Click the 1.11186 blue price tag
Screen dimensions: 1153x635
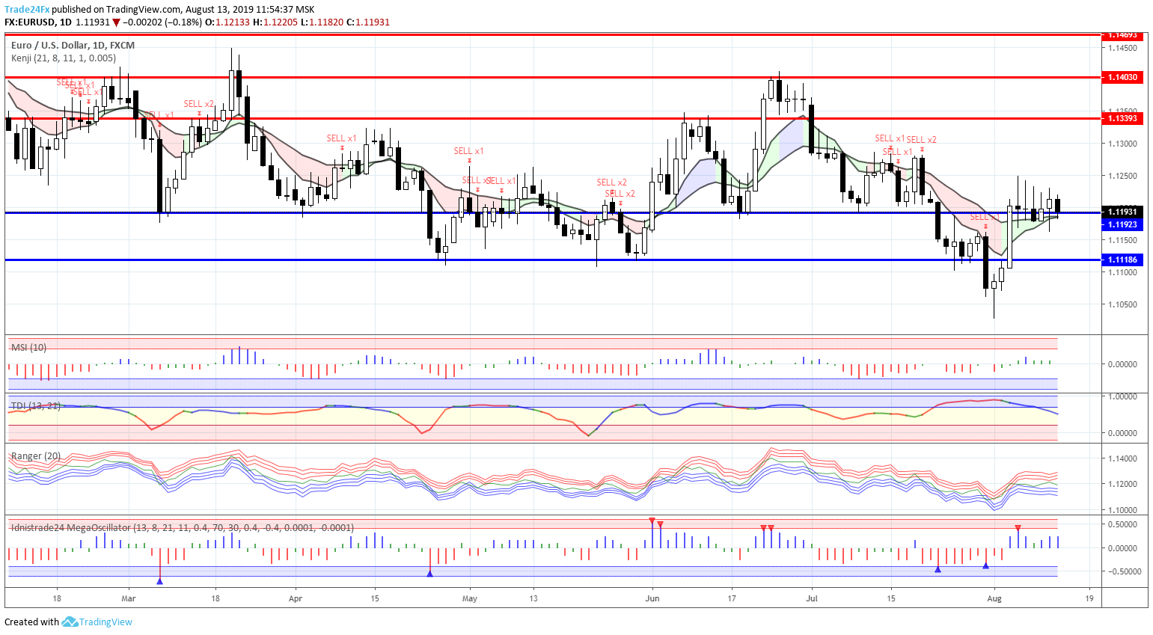coord(1123,260)
